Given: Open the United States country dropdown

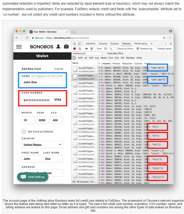Looking at the screenshot, I should (42, 145).
